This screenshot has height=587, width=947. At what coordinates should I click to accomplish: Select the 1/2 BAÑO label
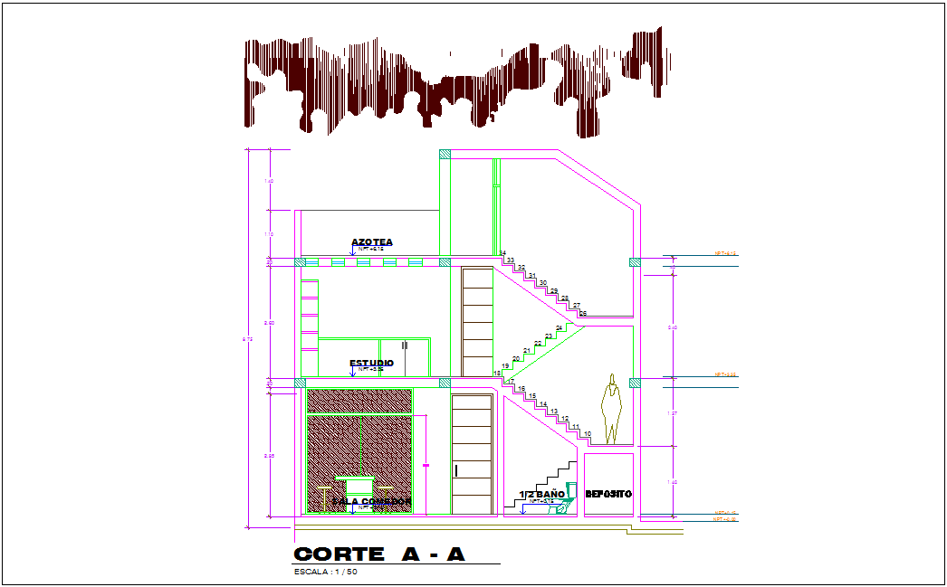pos(541,494)
